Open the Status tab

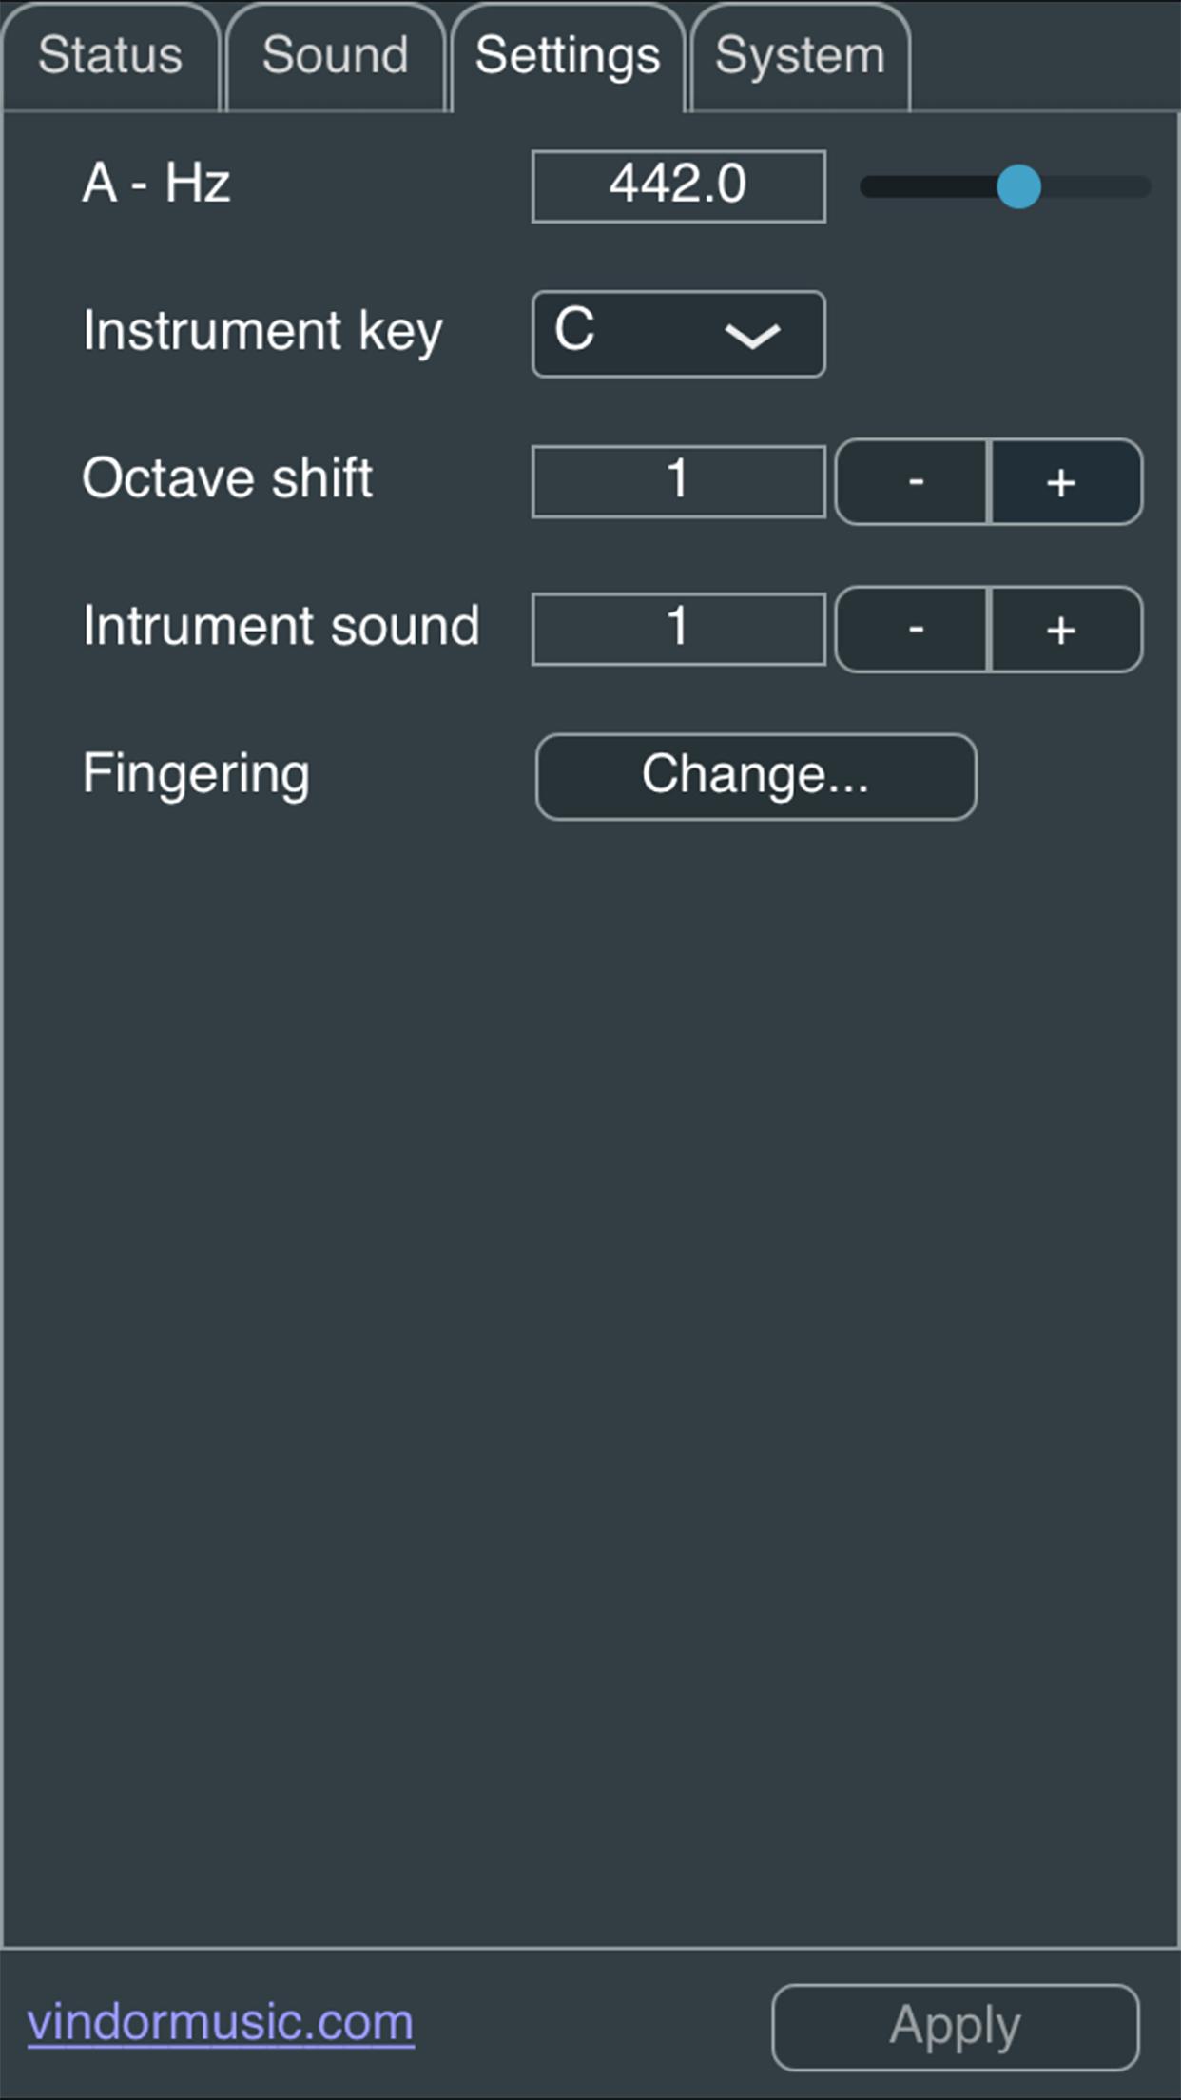pos(110,57)
